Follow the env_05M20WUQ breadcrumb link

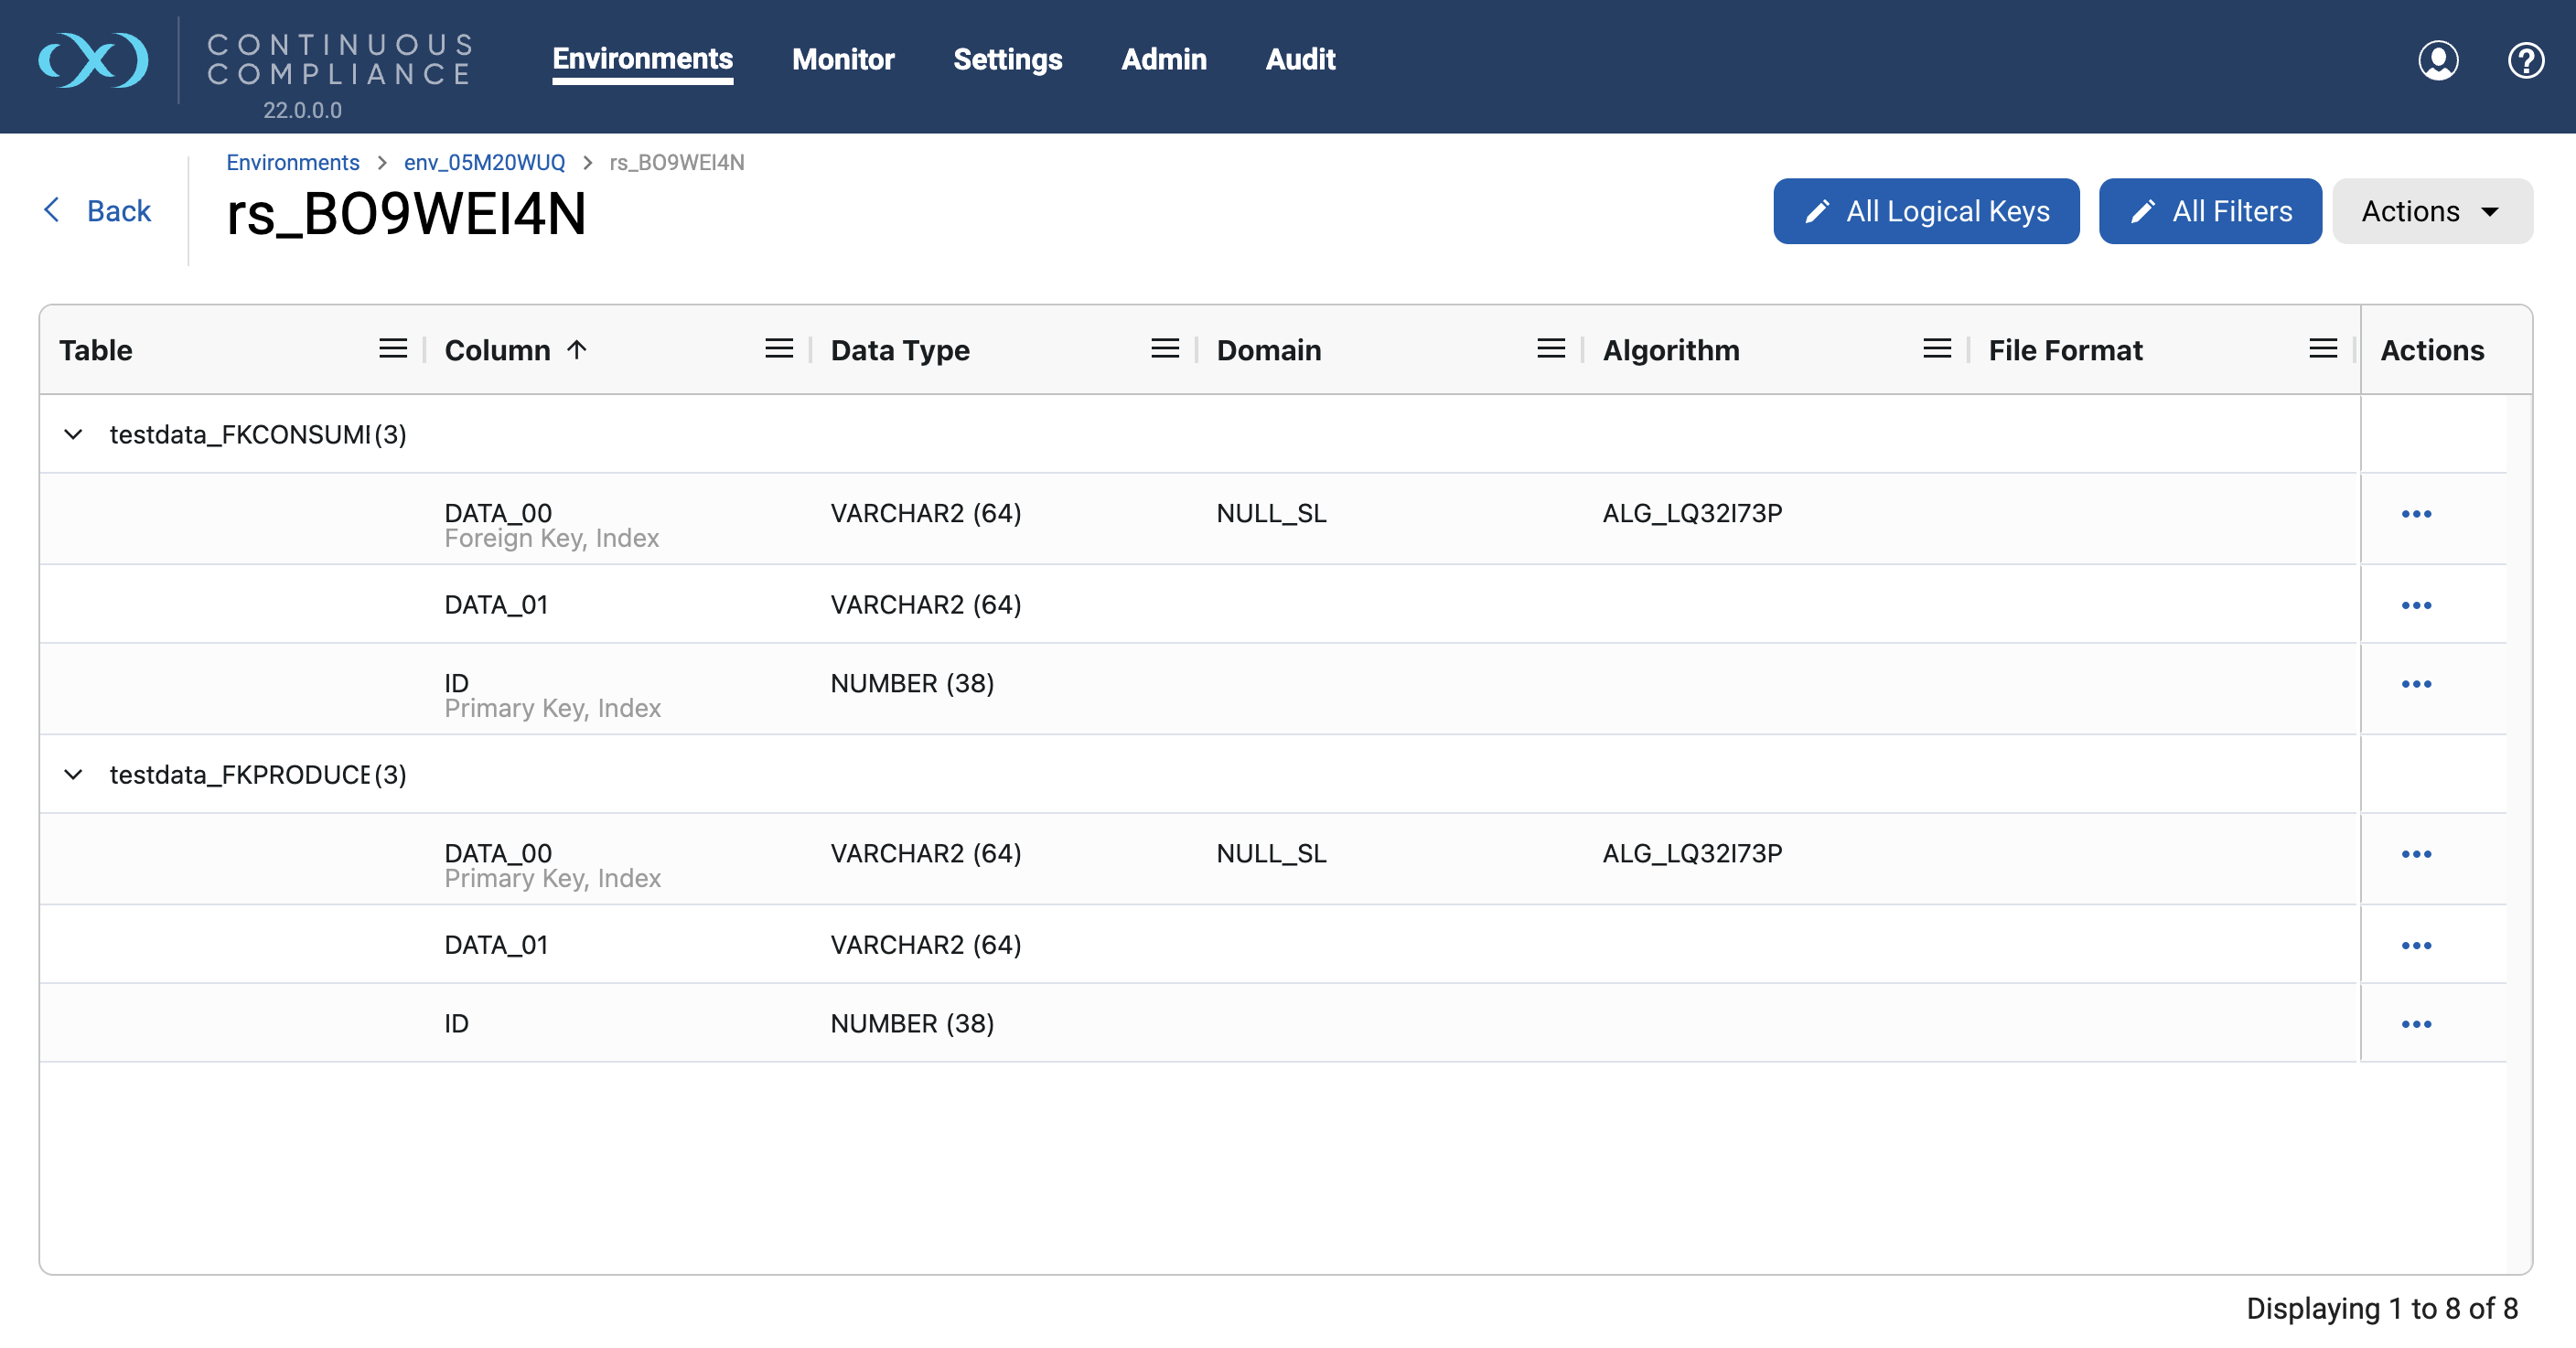(484, 162)
